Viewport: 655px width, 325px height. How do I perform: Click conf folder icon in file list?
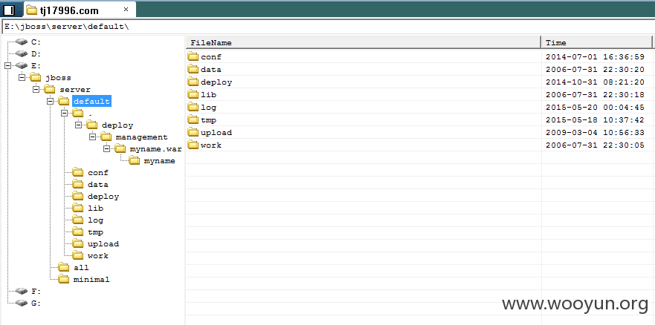click(193, 56)
